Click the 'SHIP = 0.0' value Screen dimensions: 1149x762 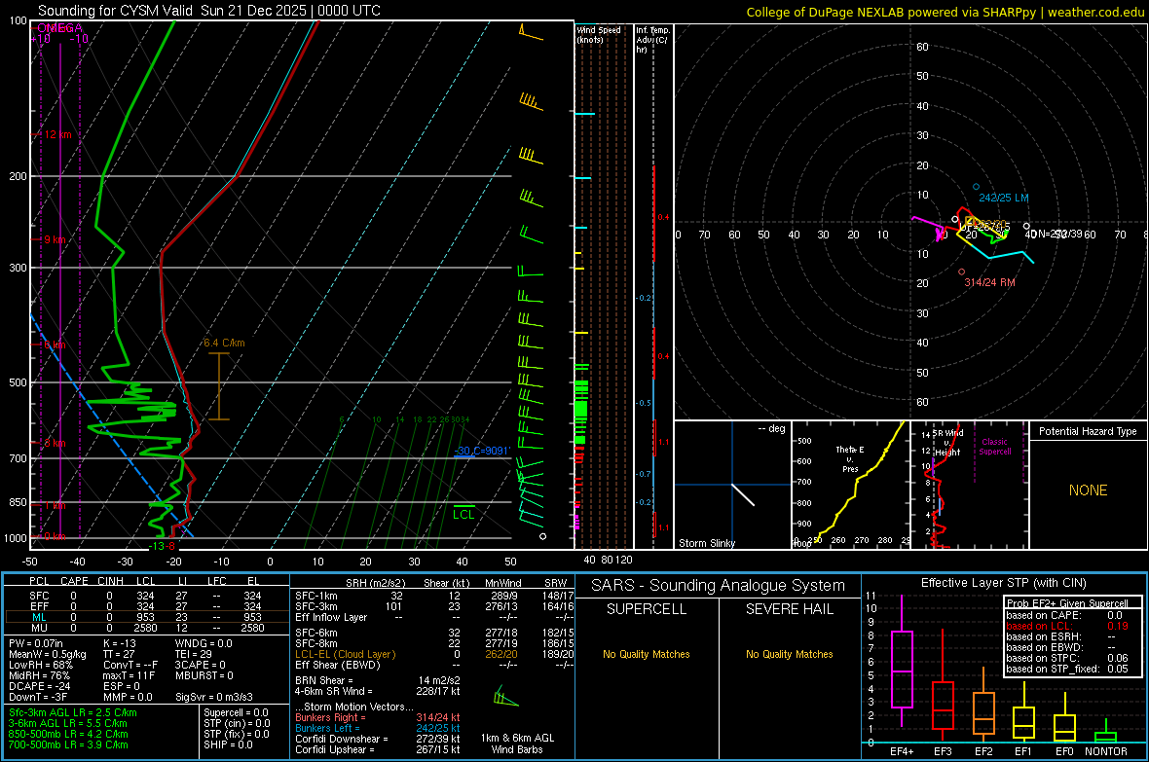(228, 744)
